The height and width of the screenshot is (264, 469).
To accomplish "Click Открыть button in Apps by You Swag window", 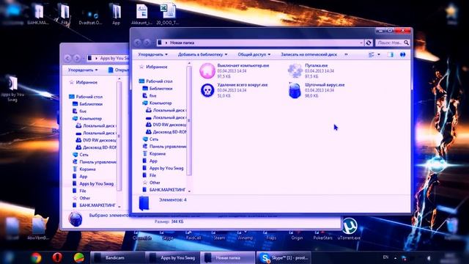I will [118, 70].
